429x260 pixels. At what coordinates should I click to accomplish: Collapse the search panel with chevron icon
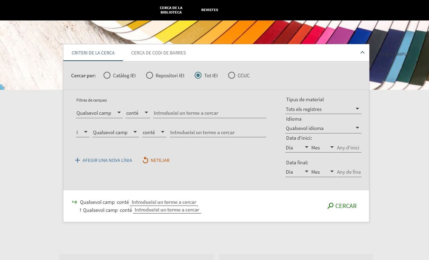click(362, 53)
